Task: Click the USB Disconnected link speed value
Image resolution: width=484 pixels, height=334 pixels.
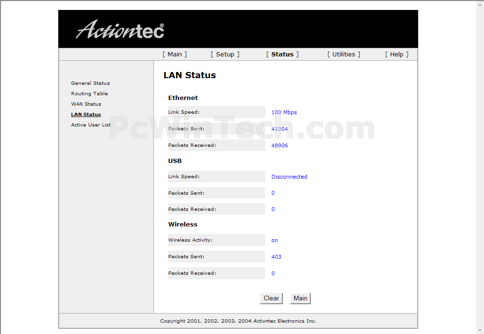Action: click(289, 177)
